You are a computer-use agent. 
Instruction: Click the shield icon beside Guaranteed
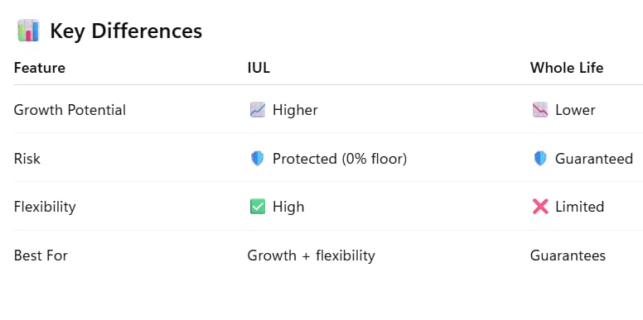pos(540,159)
